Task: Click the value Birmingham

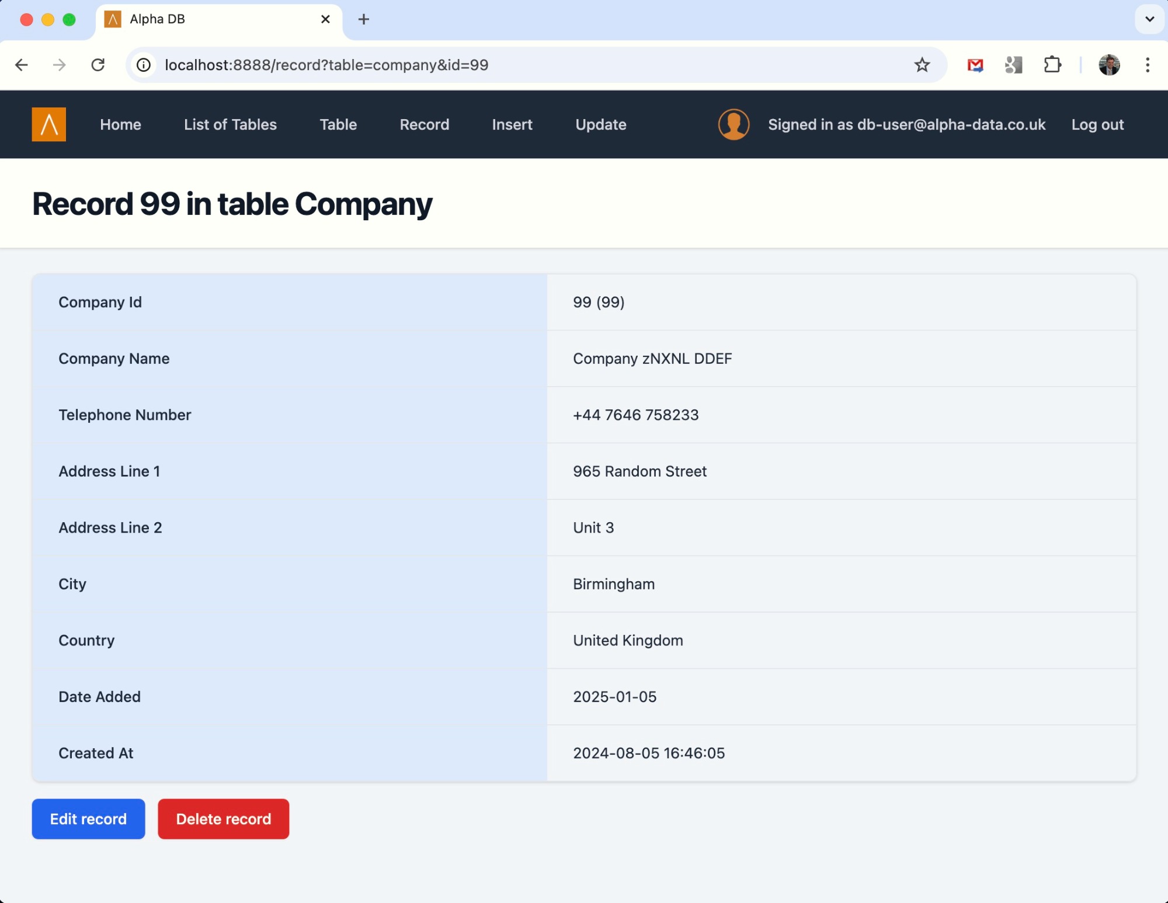Action: coord(614,584)
